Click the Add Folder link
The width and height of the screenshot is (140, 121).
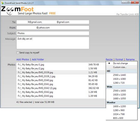tap(38, 60)
